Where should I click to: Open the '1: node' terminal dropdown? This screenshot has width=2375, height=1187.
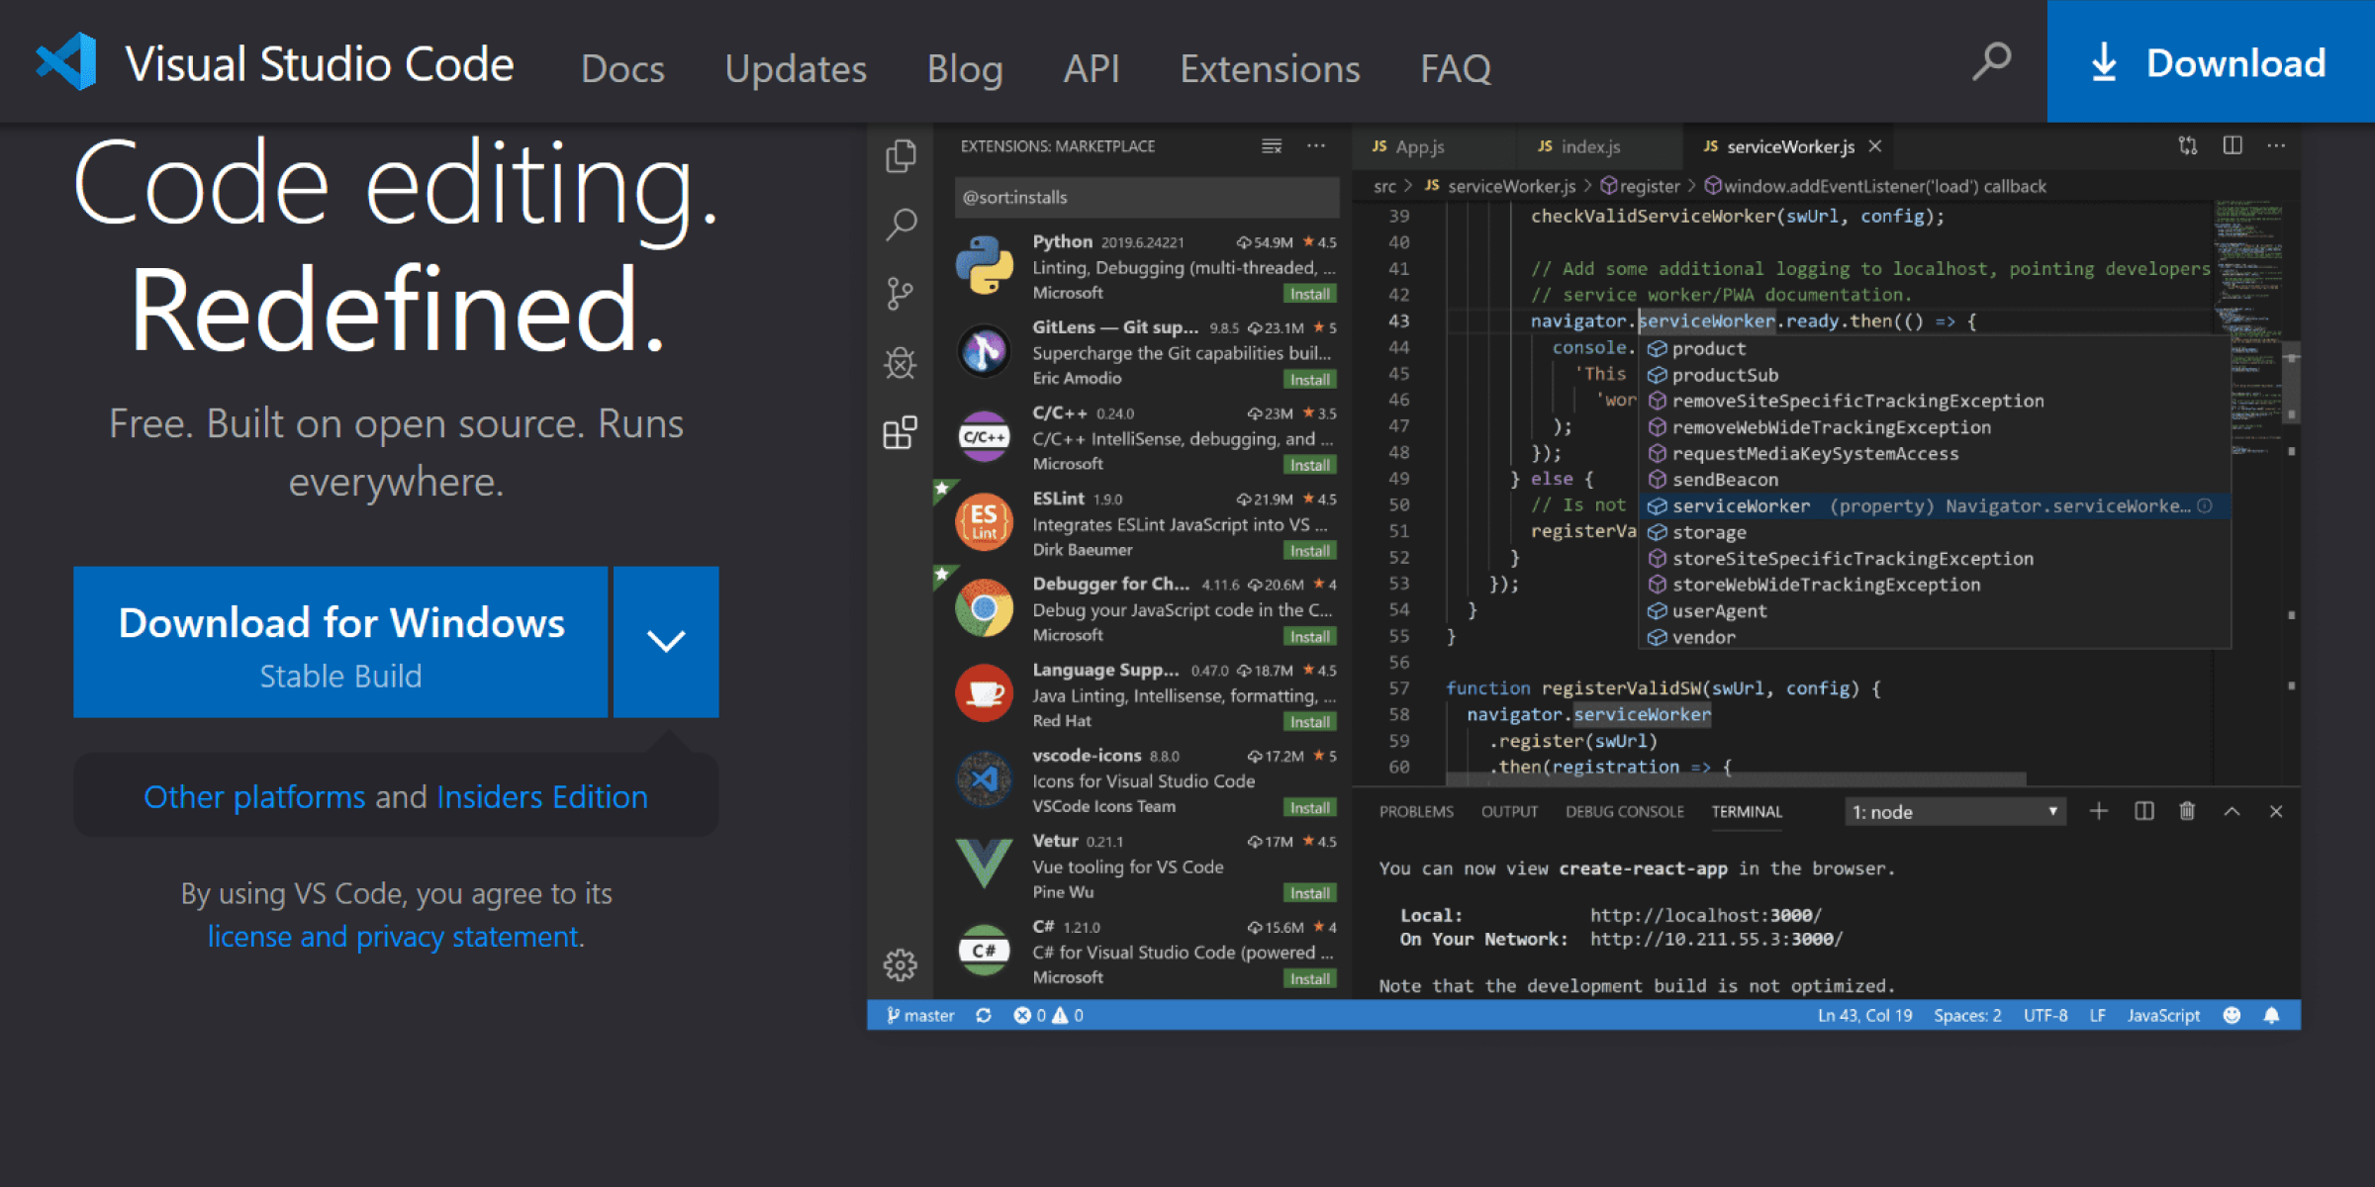click(x=1954, y=811)
